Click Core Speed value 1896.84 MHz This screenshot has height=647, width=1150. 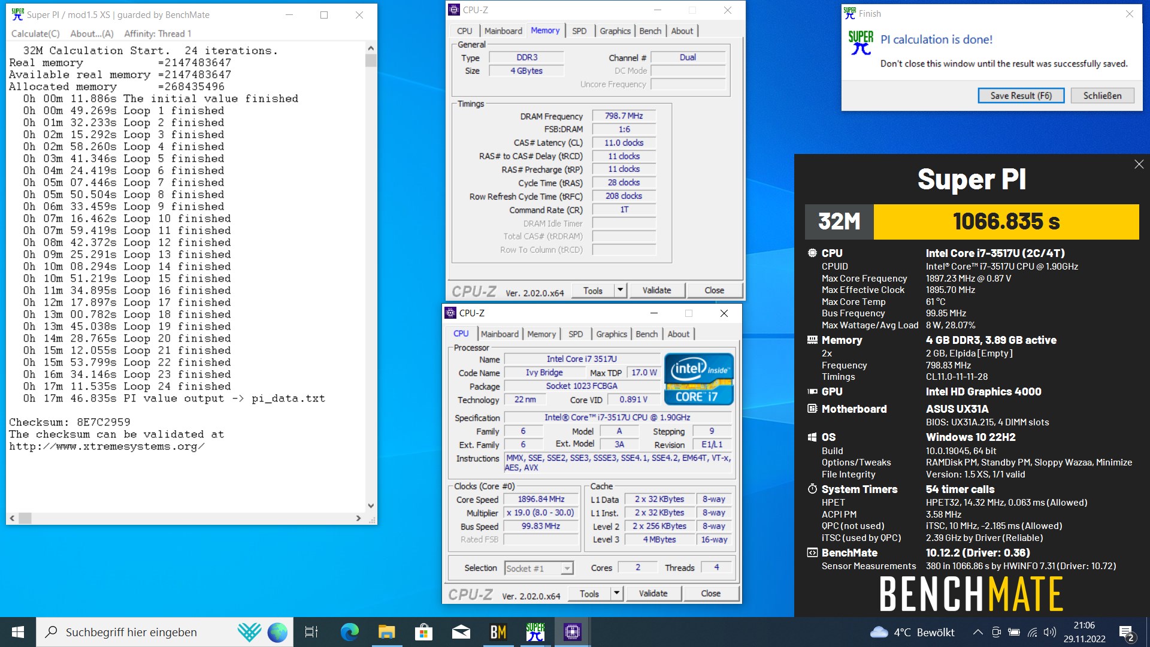coord(541,499)
